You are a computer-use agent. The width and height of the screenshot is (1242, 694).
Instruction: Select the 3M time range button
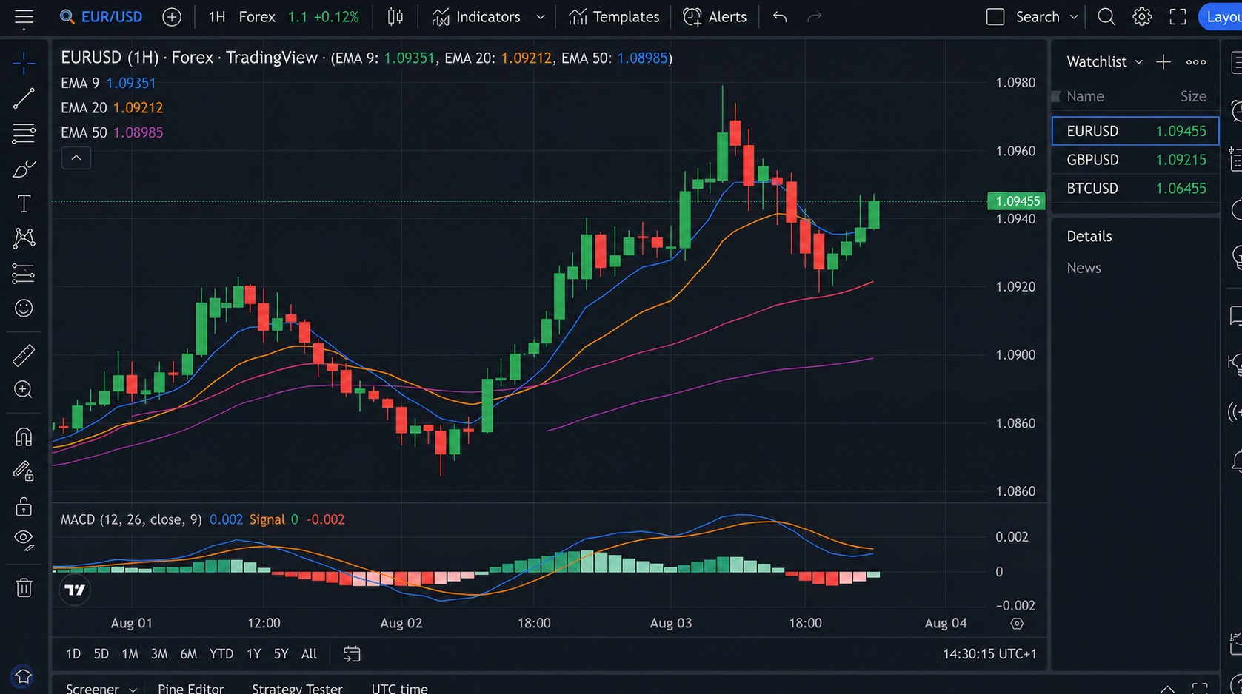pos(159,654)
